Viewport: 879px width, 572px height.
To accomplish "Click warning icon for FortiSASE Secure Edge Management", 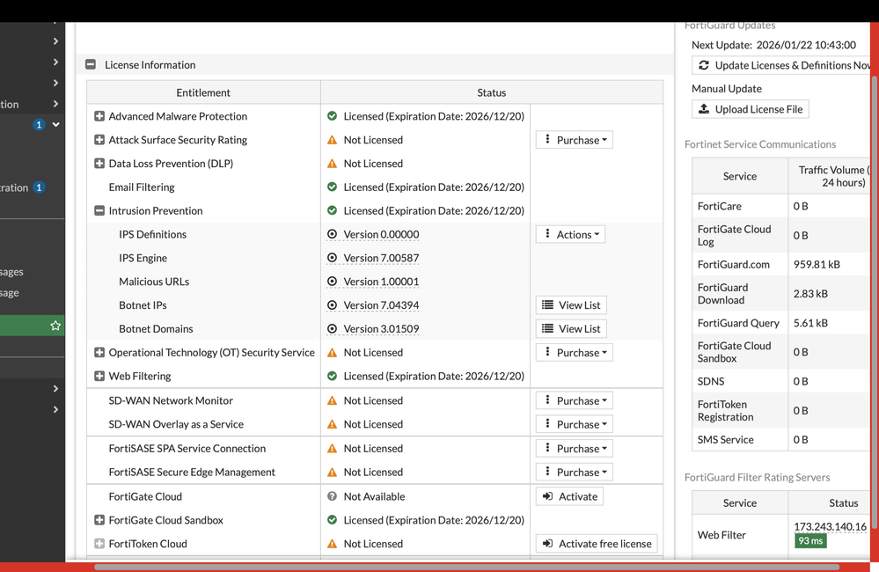I will [332, 472].
